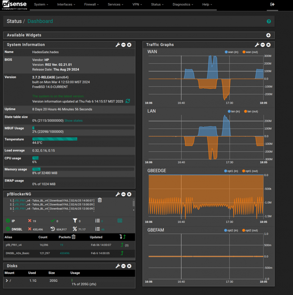Screen dimensions: 293x295
Task: Open the Firewall dropdown menu
Action: 91,5
